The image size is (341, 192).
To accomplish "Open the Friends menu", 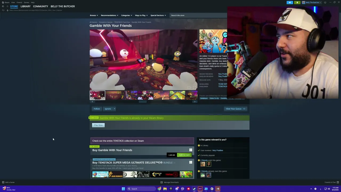I will 19,2.
